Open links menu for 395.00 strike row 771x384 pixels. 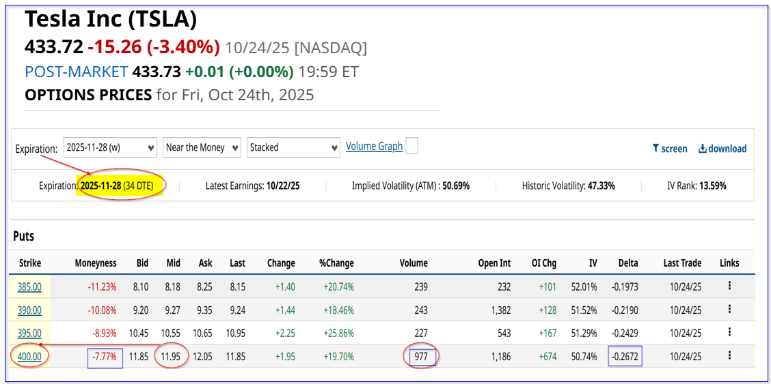(729, 332)
